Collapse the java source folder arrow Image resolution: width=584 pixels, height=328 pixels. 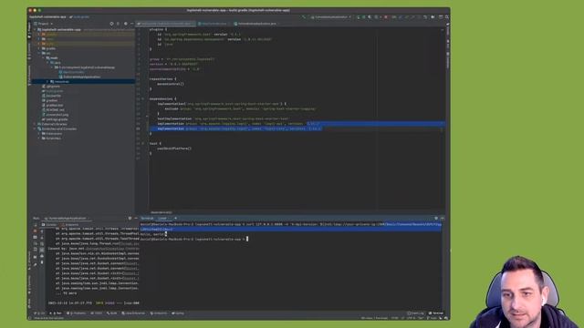point(47,63)
